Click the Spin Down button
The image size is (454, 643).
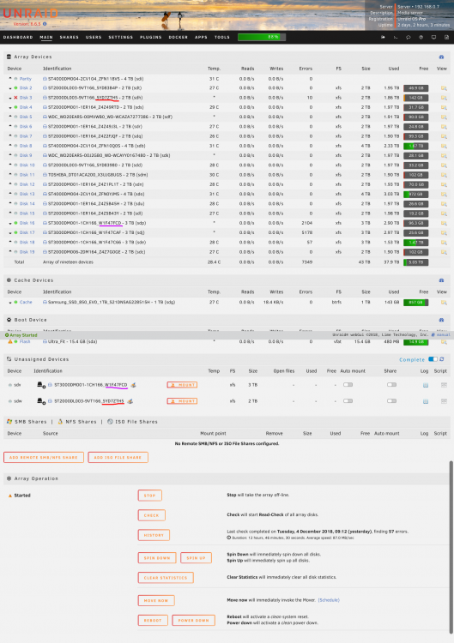(x=157, y=558)
